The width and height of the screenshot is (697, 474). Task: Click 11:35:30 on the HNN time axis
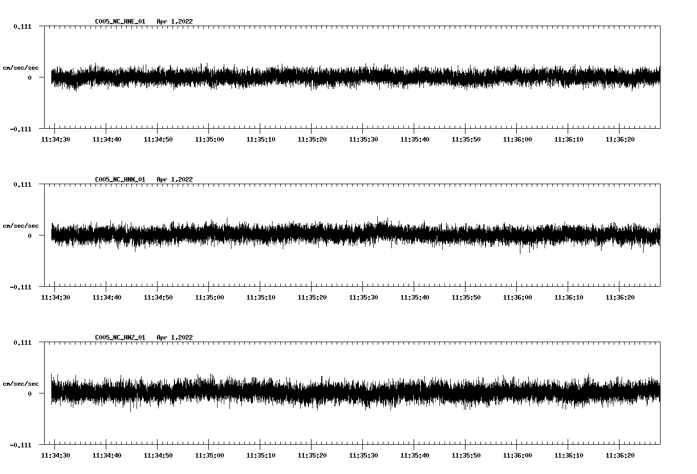(363, 298)
